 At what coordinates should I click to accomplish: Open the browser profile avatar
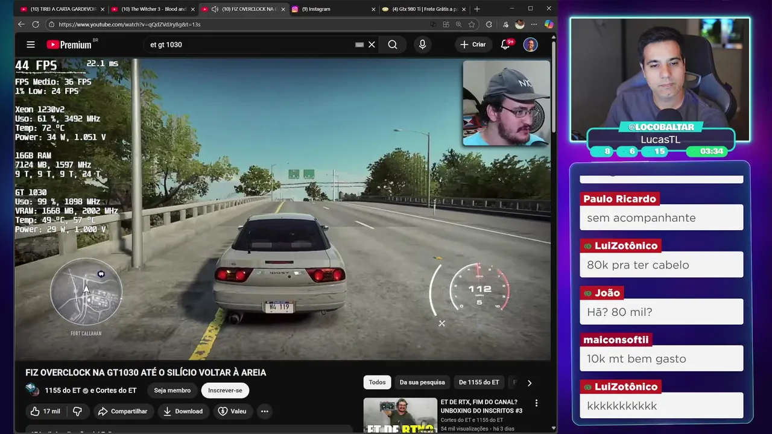520,24
